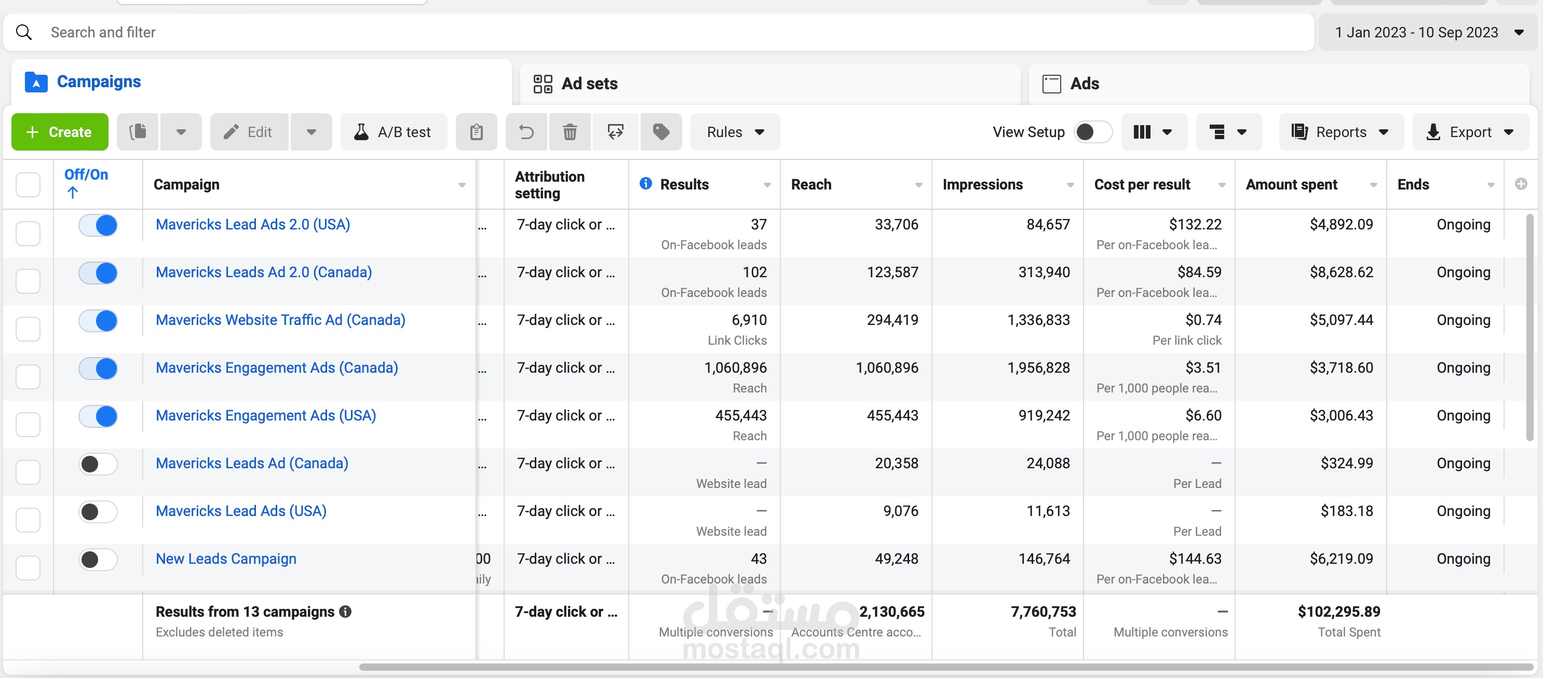The width and height of the screenshot is (1543, 678).
Task: Click the pin/paste clipboard icon
Action: pyautogui.click(x=476, y=132)
